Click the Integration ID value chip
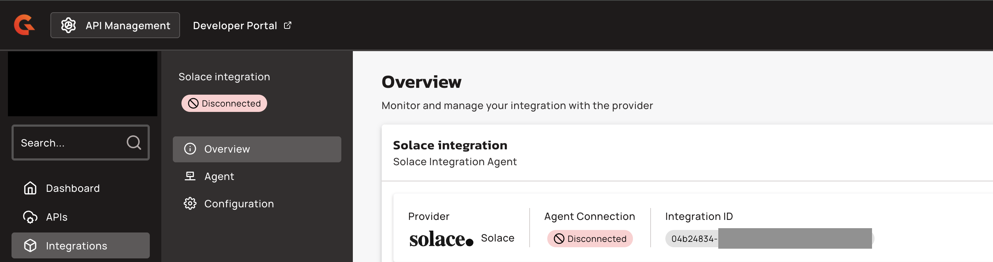This screenshot has height=262, width=993. pyautogui.click(x=693, y=239)
